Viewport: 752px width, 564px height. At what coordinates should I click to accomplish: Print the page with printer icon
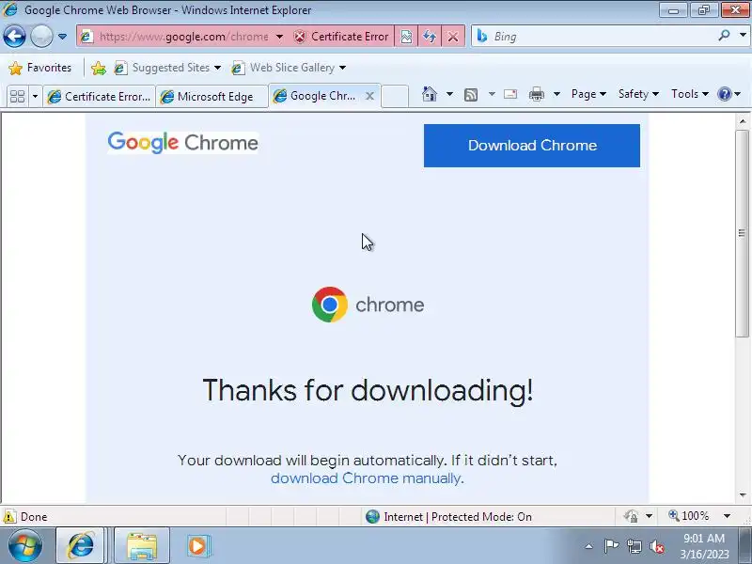[536, 94]
